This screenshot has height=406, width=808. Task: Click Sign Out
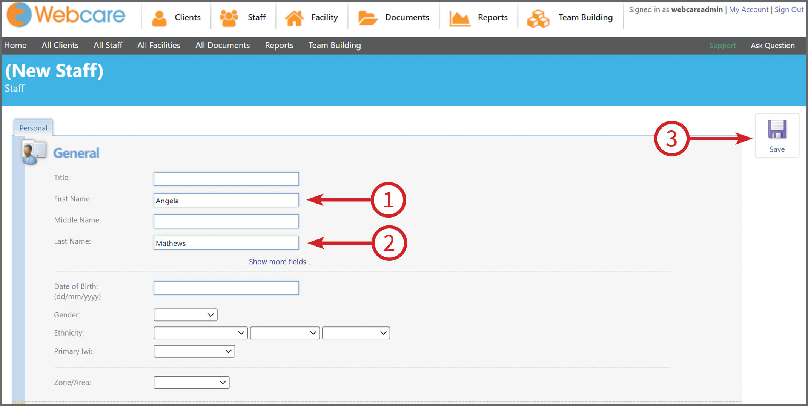click(x=789, y=9)
